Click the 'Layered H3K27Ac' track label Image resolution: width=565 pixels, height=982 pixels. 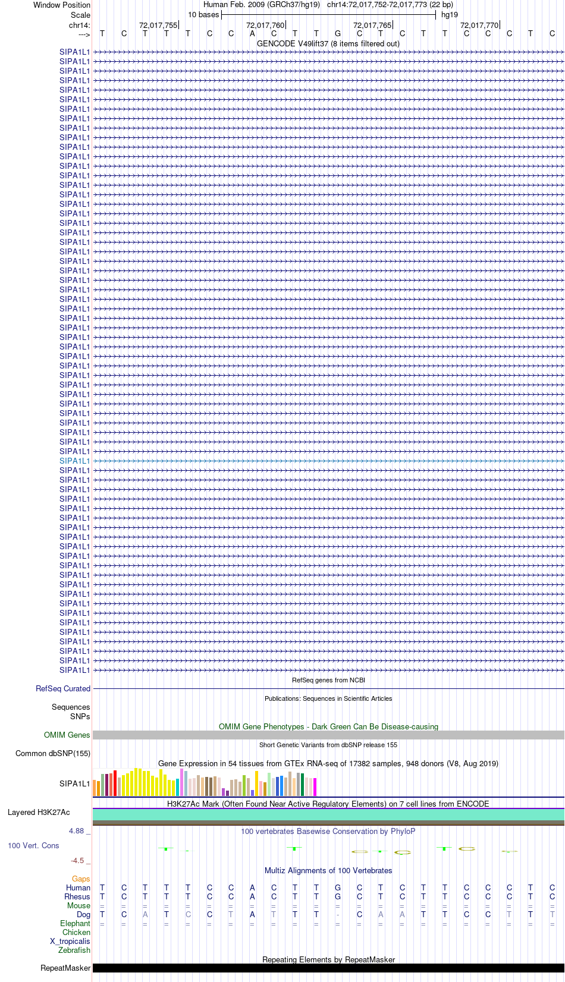click(x=39, y=812)
